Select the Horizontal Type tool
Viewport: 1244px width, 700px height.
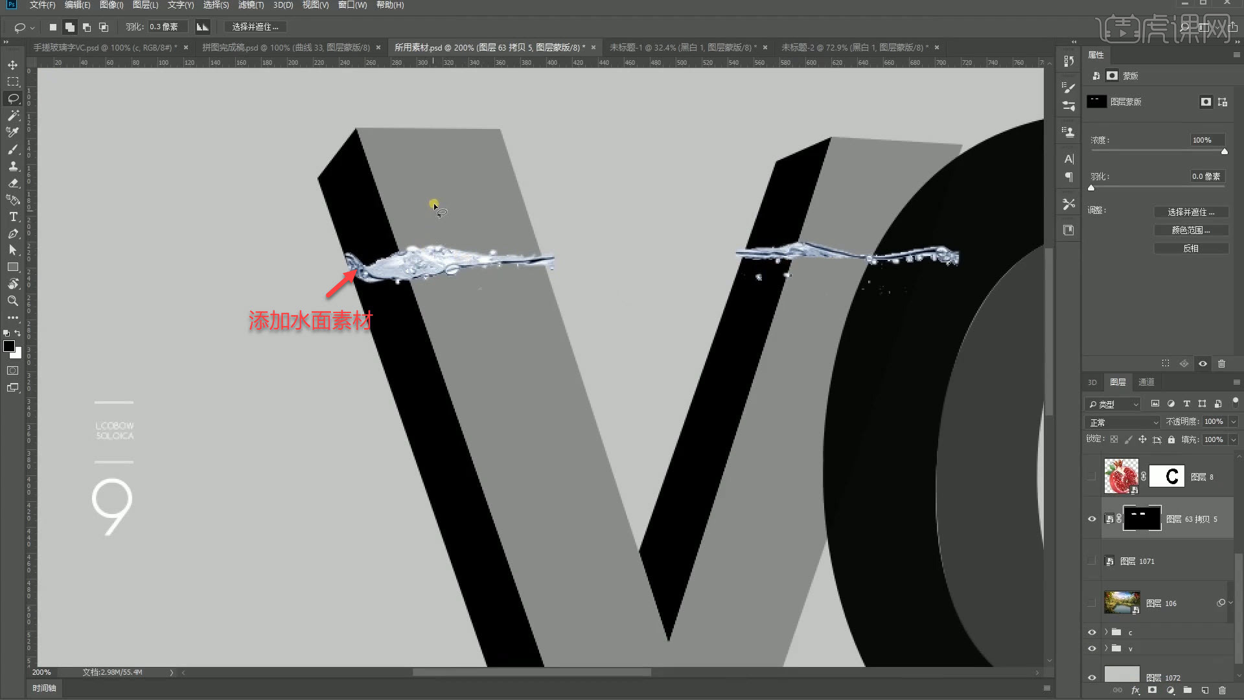12,216
